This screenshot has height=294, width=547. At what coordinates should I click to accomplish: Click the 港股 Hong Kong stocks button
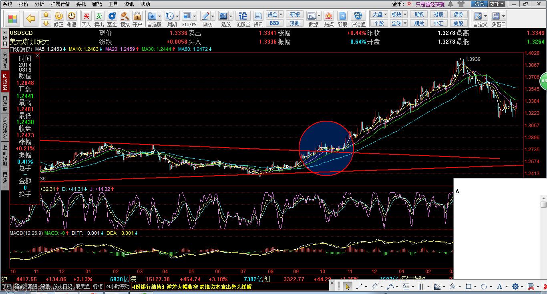439,14
